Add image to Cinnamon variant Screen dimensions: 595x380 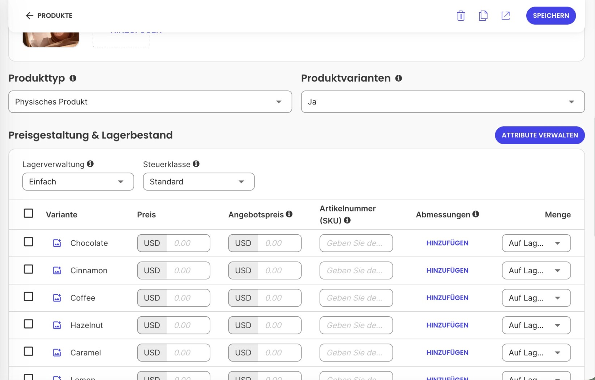(x=57, y=270)
